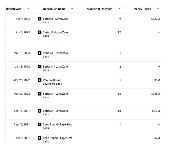Viewport: 175px width, 145px height.
Task: Open the Number of Investors column menu
Action: [119, 9]
